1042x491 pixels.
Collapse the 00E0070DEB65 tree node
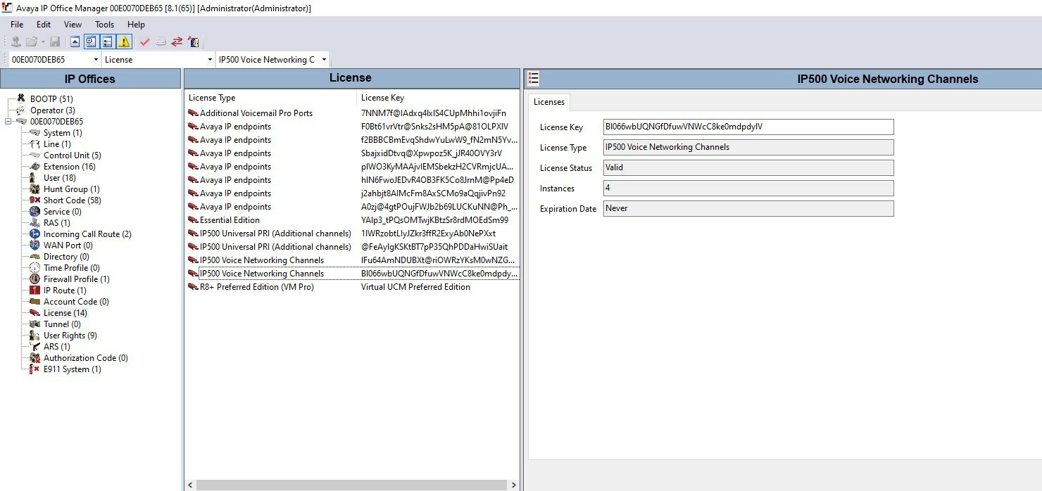[8, 122]
